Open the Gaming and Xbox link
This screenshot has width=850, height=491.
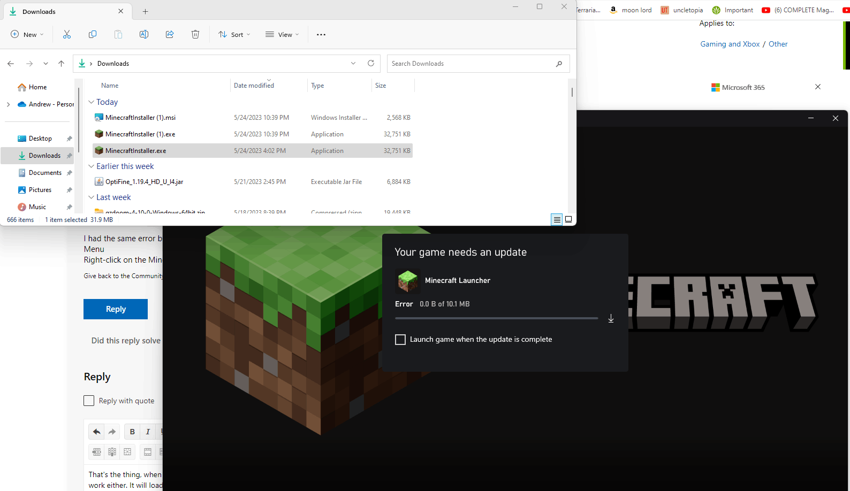coord(730,44)
